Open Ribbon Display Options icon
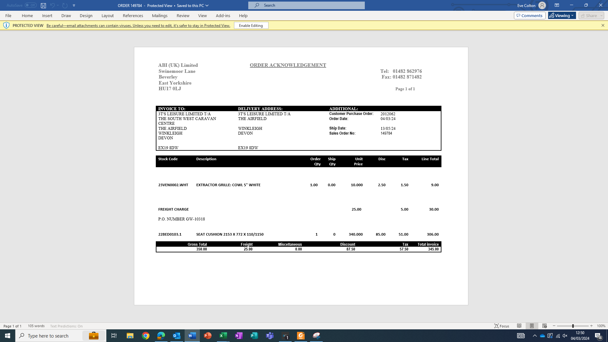Viewport: 608px width, 342px height. pyautogui.click(x=557, y=5)
